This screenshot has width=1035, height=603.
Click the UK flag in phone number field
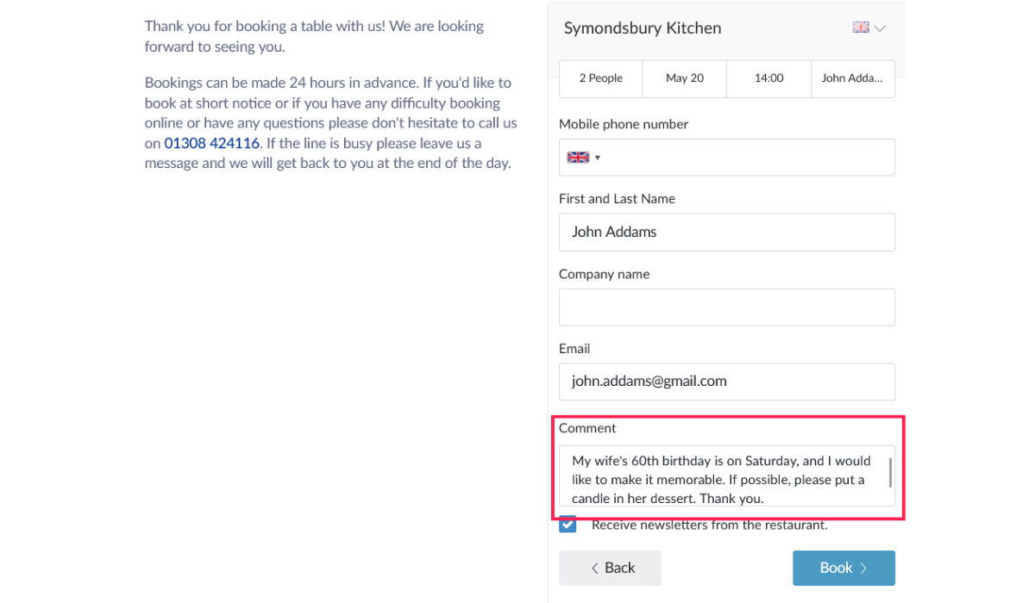point(577,157)
